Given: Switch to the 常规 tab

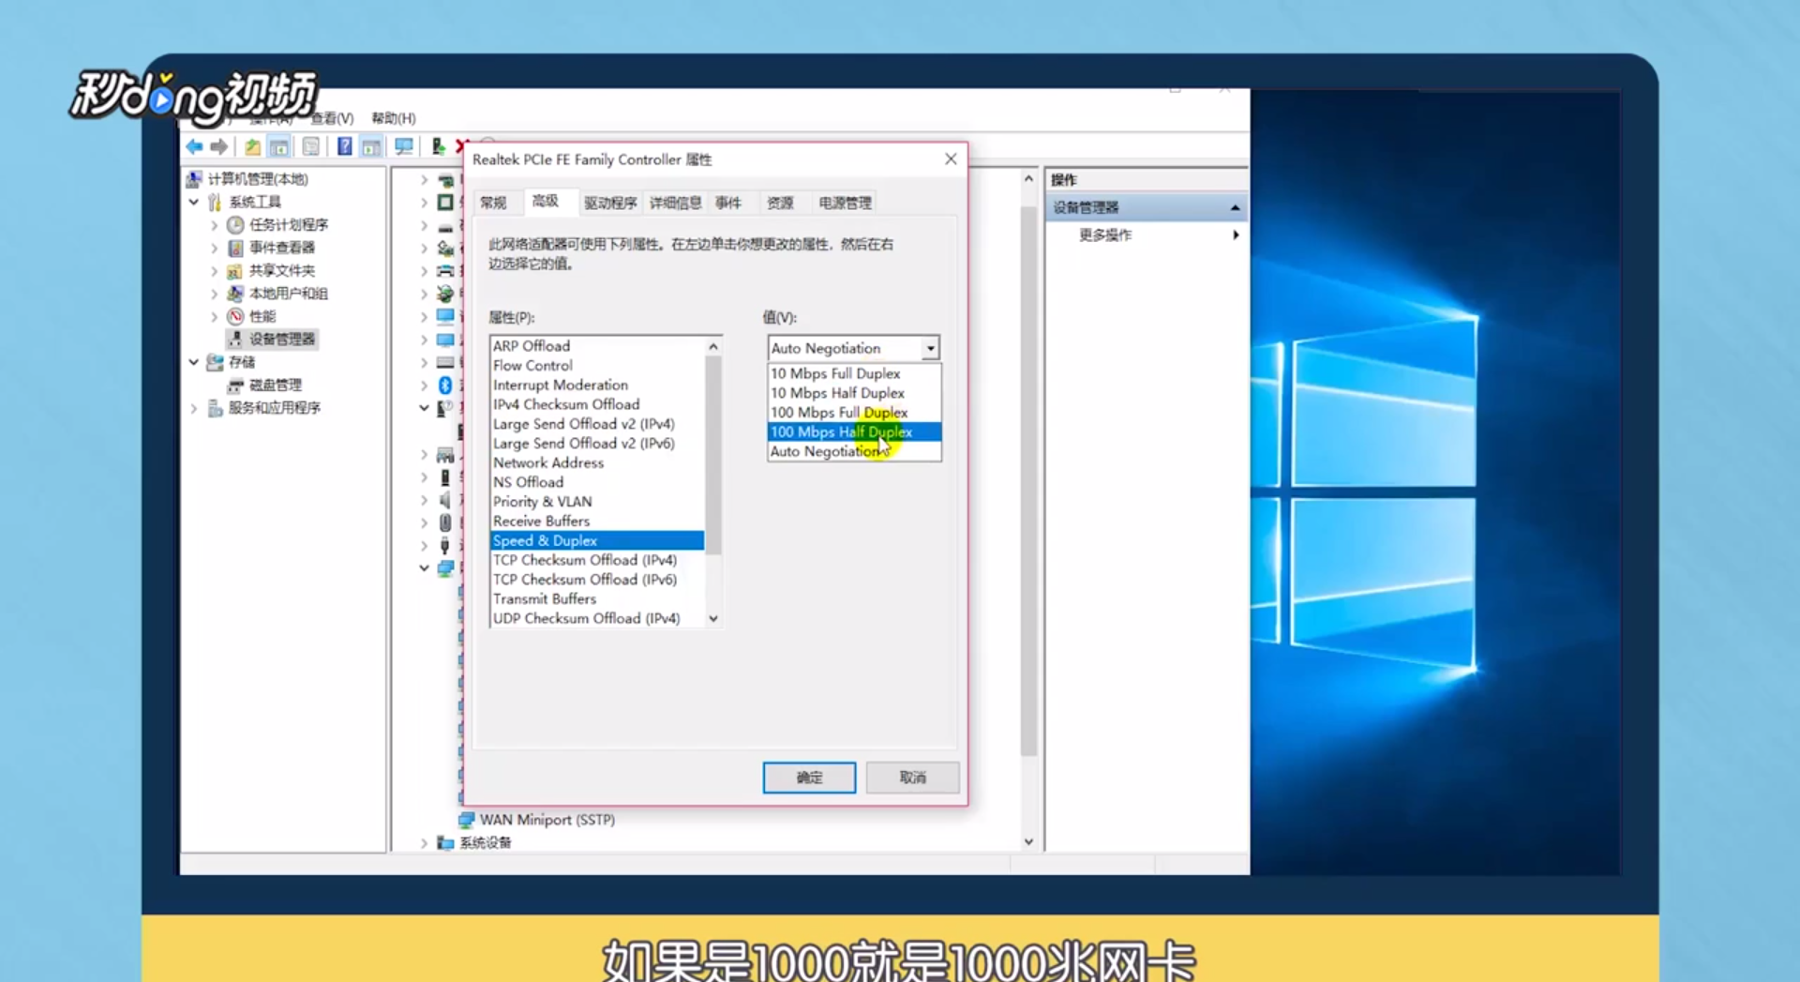Looking at the screenshot, I should click(493, 203).
